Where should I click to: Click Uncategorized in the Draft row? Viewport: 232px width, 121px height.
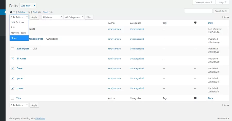(137, 29)
